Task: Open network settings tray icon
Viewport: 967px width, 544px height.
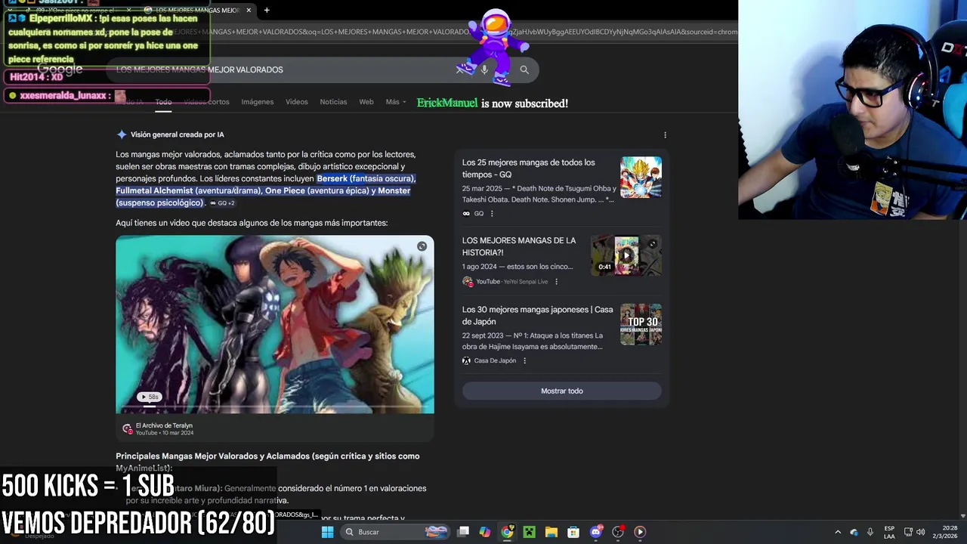Action: [x=908, y=532]
